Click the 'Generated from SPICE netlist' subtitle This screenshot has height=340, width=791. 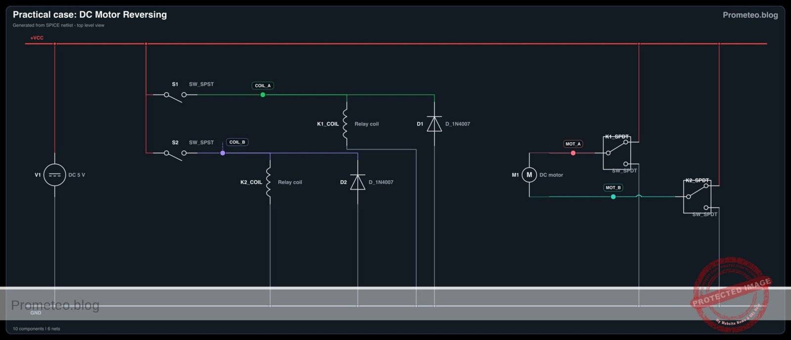tap(58, 25)
